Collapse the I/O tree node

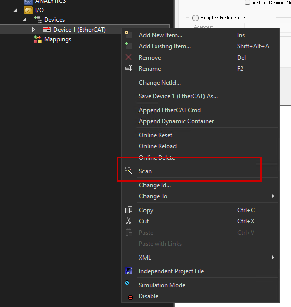[15, 10]
